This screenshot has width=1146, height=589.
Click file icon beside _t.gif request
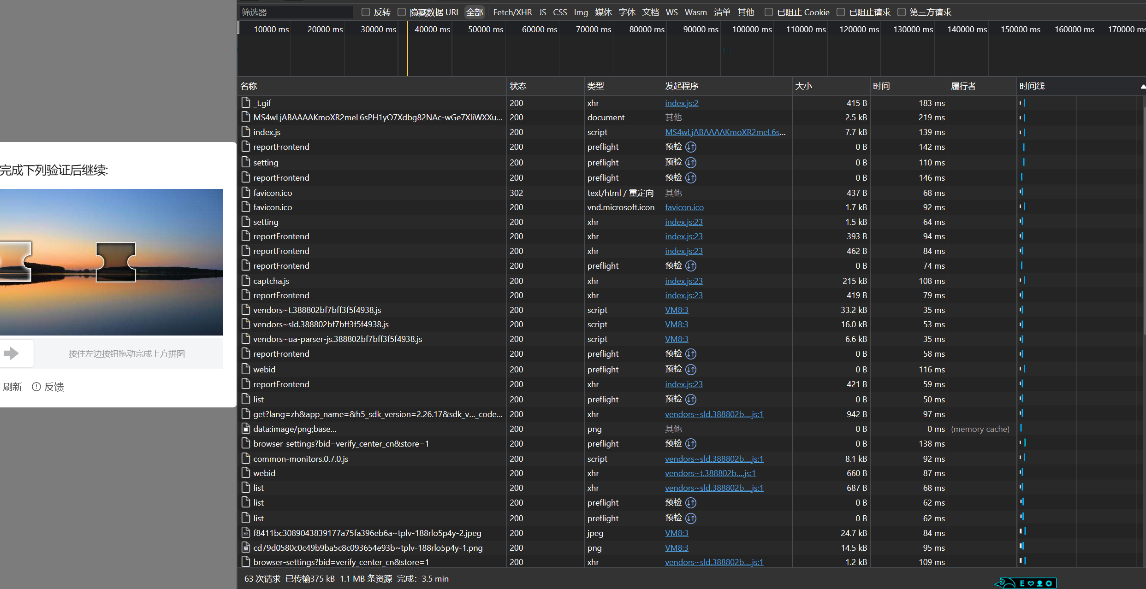point(246,103)
